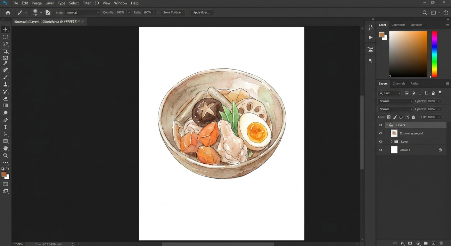Select the Rectangular Marquee tool

5,37
